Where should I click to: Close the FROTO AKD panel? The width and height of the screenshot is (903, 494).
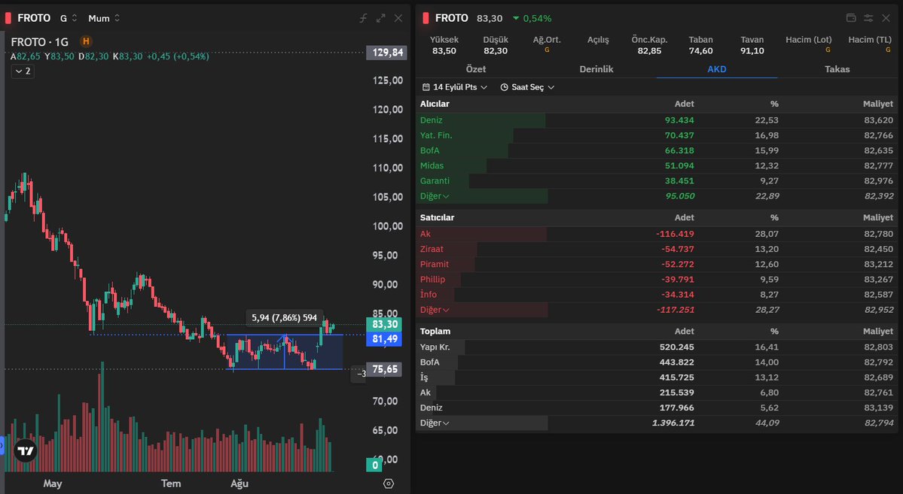(886, 18)
